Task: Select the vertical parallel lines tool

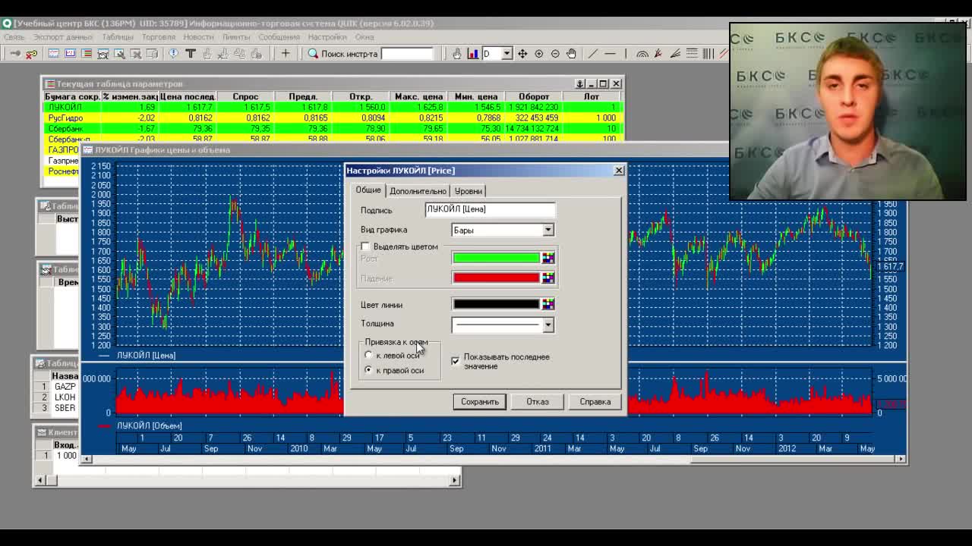Action: 708,54
